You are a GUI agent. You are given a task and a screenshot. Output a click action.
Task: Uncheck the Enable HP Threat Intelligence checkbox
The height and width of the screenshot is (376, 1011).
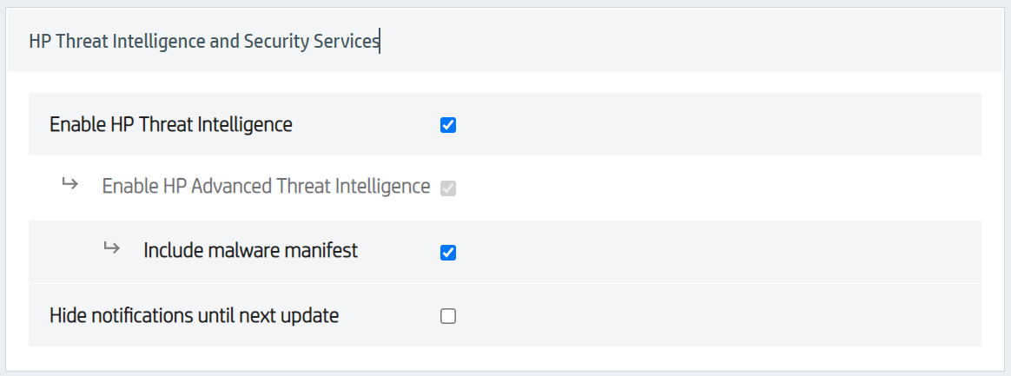point(448,125)
